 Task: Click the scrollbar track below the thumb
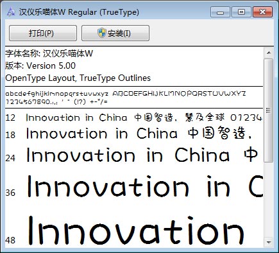[x=269, y=200]
